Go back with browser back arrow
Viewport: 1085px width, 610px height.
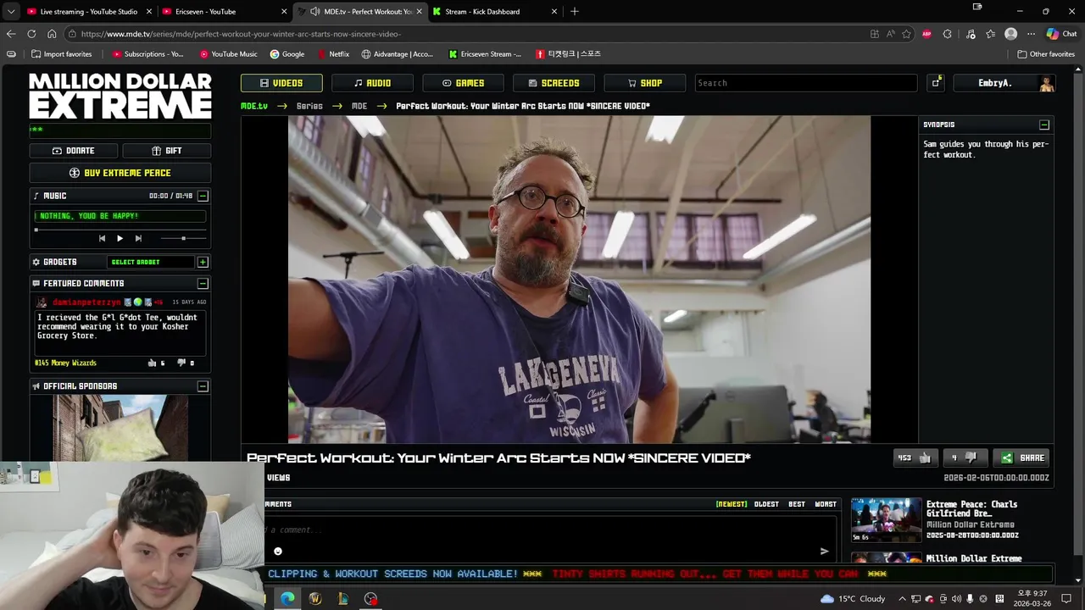click(x=11, y=34)
